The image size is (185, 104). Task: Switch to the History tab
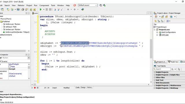tap(90, 88)
